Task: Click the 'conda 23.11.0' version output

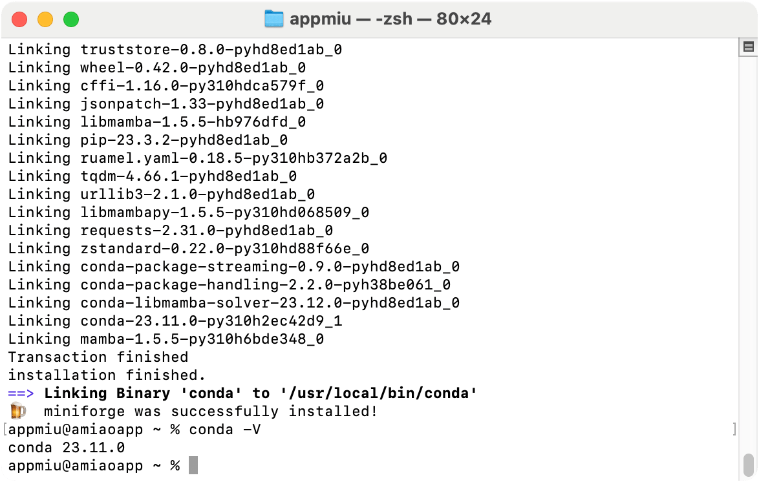Action: [x=66, y=447]
